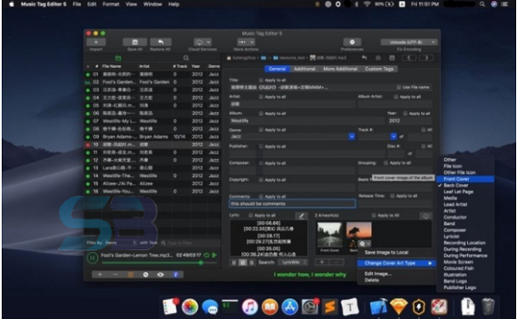Image resolution: width=517 pixels, height=319 pixels.
Task: Open the Preferences gear icon
Action: (352, 42)
